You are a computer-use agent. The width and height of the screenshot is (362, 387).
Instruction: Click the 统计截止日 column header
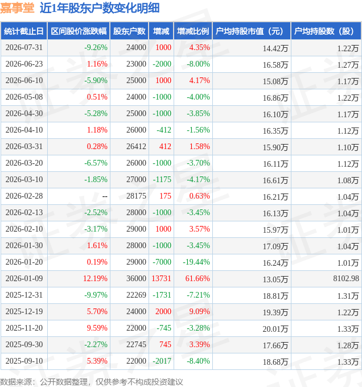24,31
